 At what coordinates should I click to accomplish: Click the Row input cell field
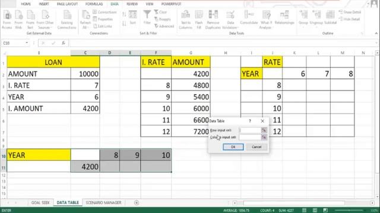click(250, 130)
